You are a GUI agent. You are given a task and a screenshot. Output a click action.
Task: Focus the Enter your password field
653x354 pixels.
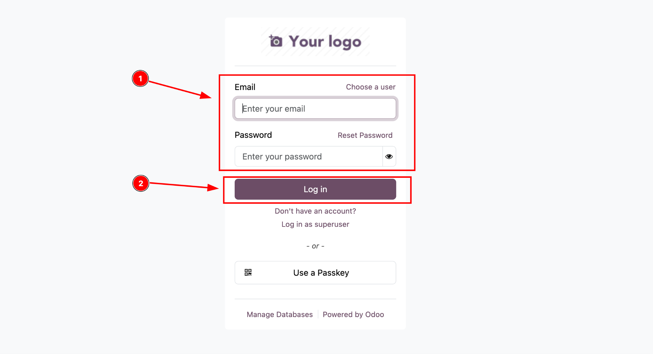[x=309, y=156]
